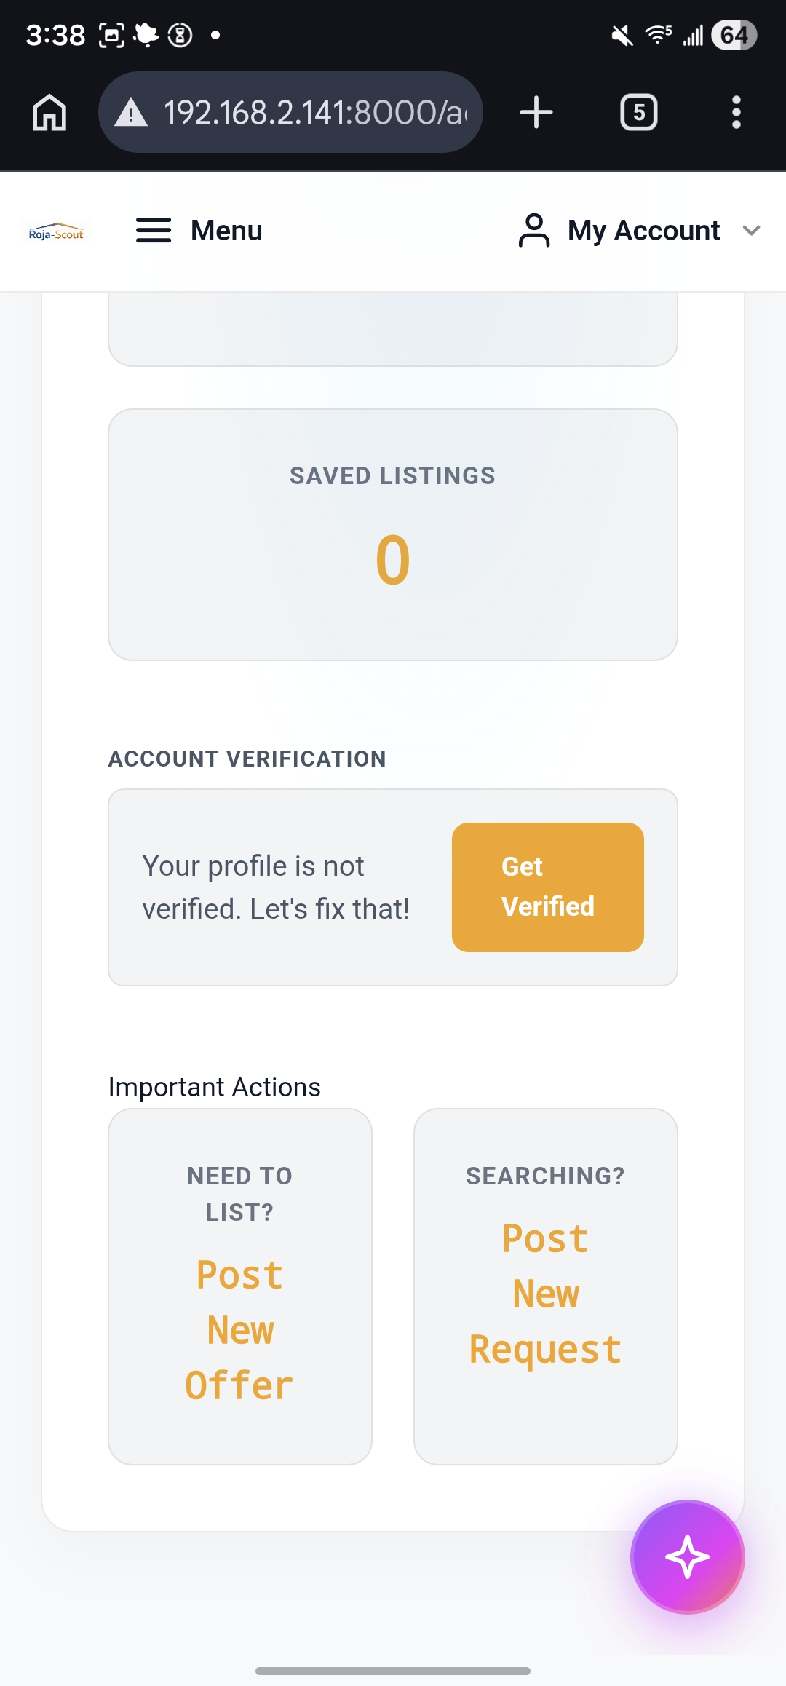Click Post New Offer link
The width and height of the screenshot is (786, 1686).
[x=239, y=1330]
